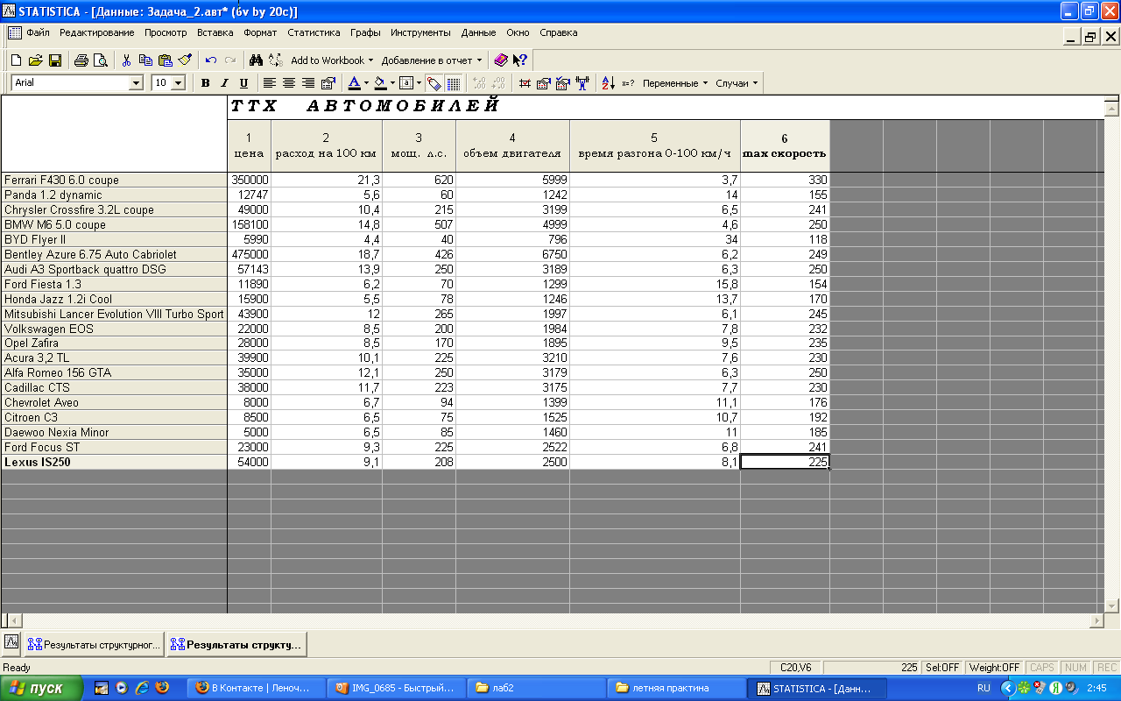Open the format cells dialog icon

pos(328,83)
